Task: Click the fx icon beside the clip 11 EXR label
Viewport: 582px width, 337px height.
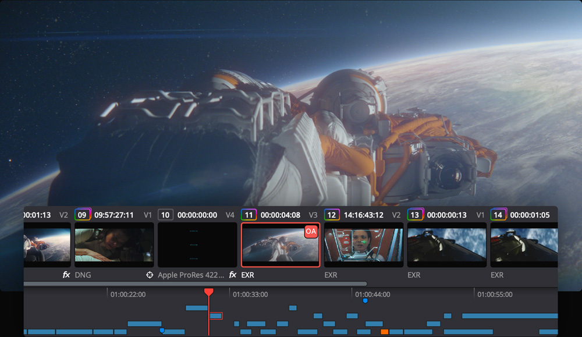Action: tap(233, 275)
